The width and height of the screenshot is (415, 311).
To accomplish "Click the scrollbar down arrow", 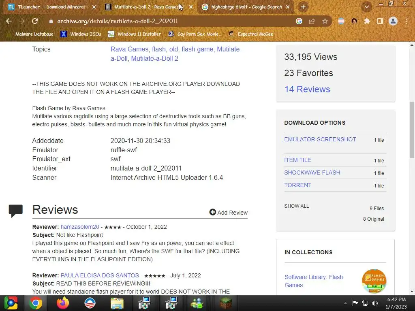I will (412, 292).
